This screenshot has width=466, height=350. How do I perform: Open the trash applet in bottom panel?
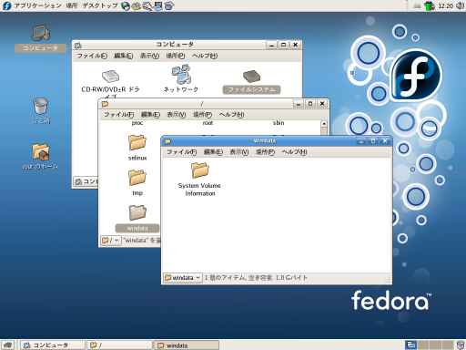tap(461, 345)
